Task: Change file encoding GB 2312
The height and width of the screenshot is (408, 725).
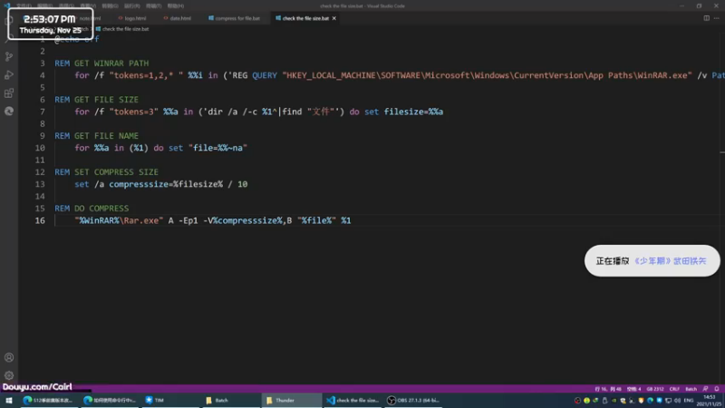Action: [655, 389]
